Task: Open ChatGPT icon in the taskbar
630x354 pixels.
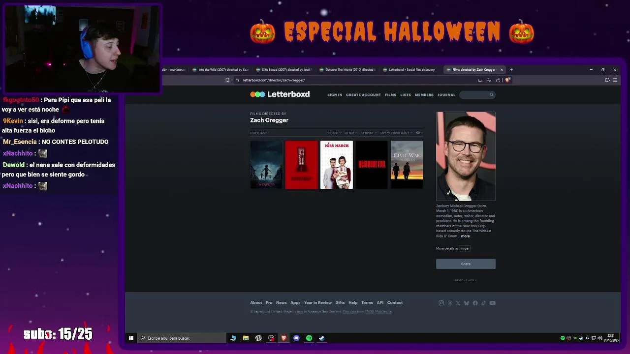Action: click(258, 338)
